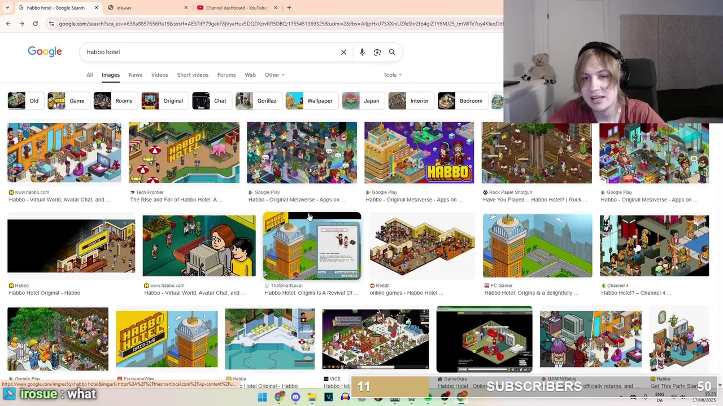
Task: Select the All search tab
Action: [x=89, y=74]
